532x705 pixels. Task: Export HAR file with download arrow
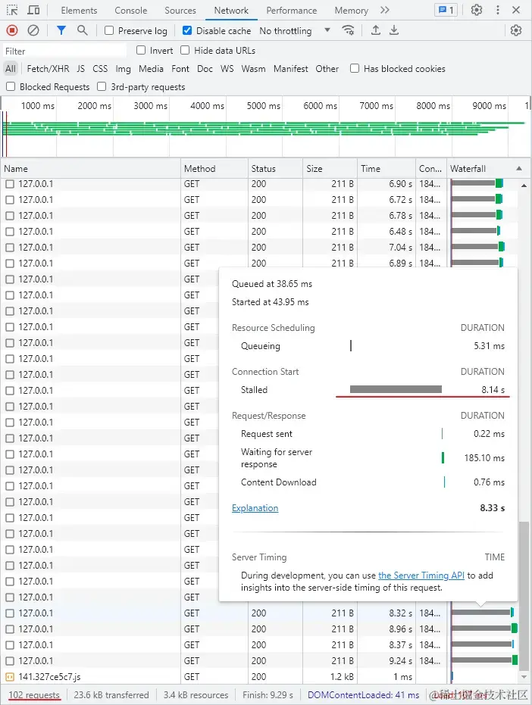tap(394, 30)
